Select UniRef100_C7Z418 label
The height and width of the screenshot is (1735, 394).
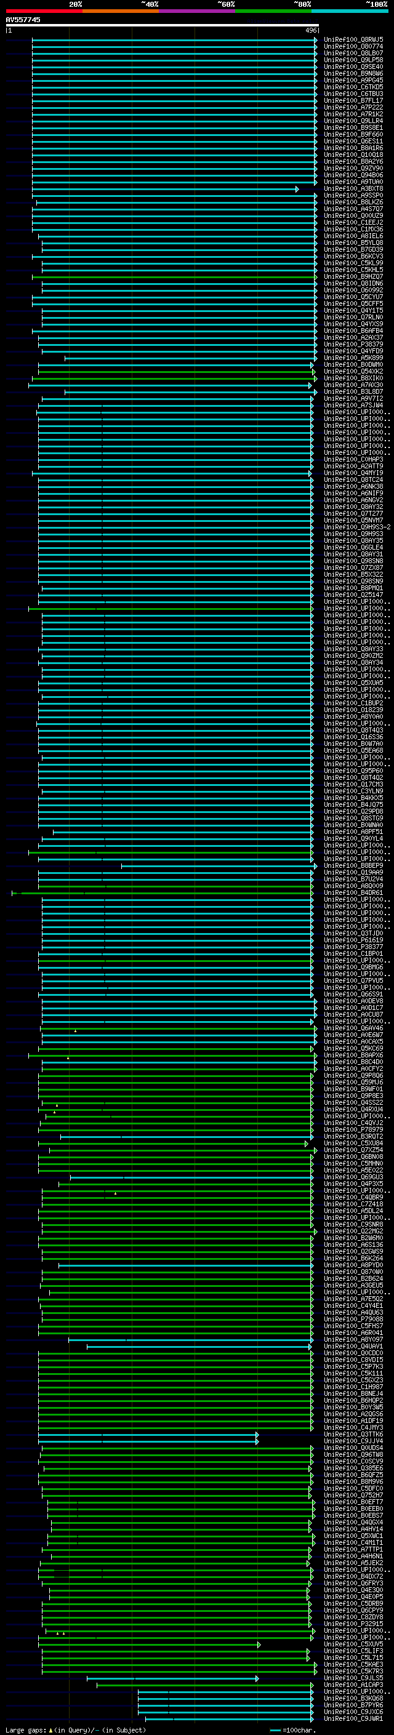[x=353, y=1204]
